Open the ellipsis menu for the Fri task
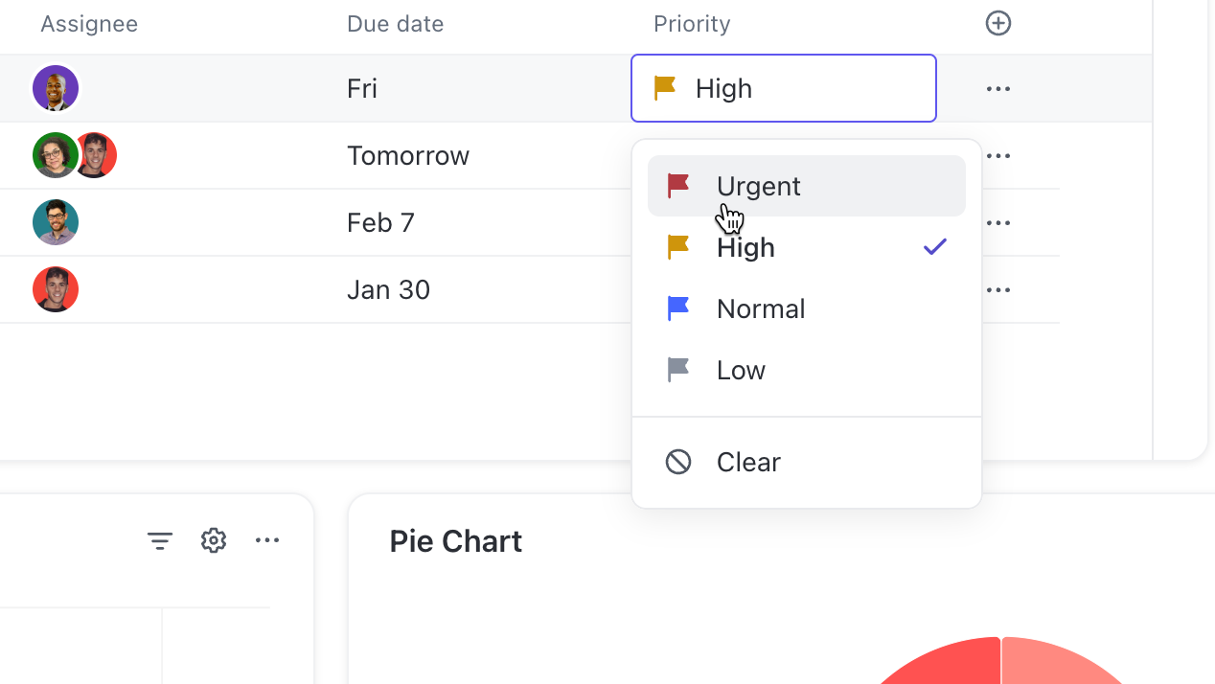The image size is (1215, 684). click(997, 88)
